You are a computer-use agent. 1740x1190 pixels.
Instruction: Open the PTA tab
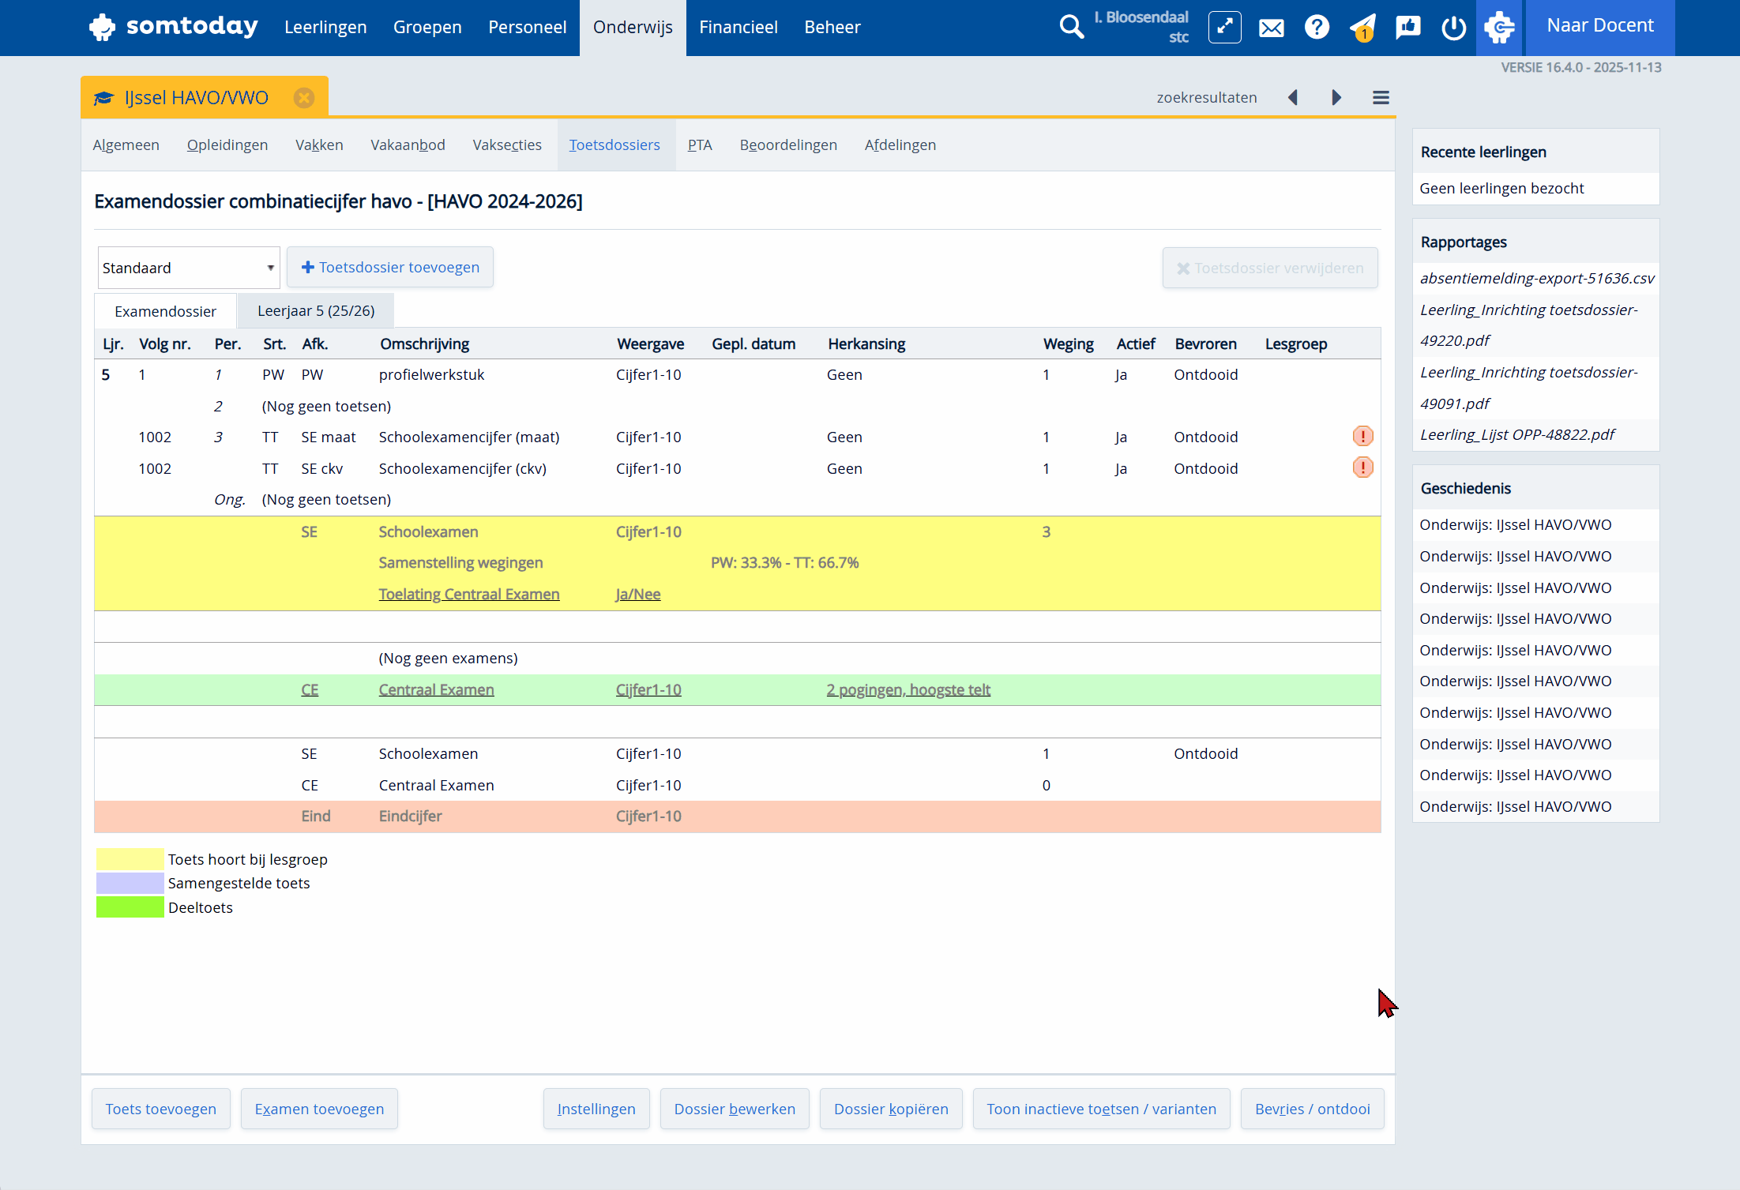coord(700,145)
